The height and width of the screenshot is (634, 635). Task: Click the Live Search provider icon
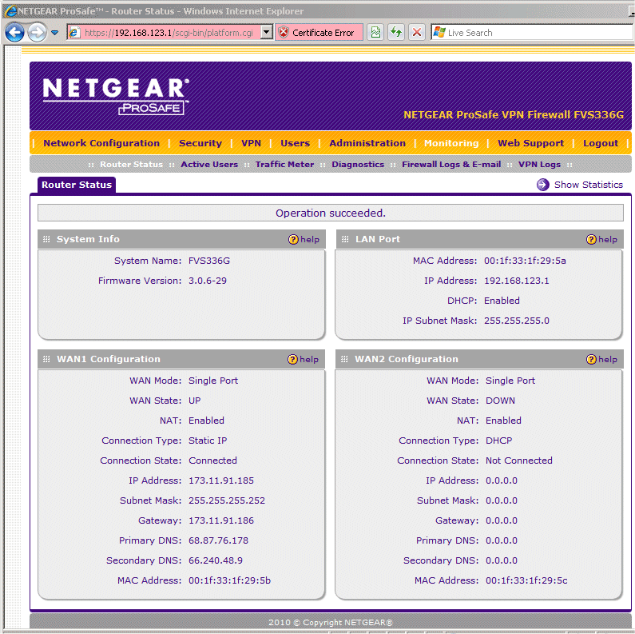coord(439,33)
